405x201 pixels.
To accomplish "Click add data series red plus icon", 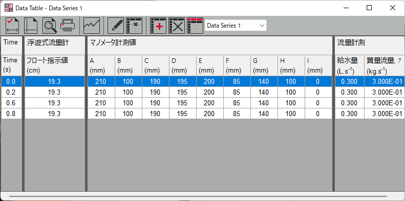I will (158, 26).
